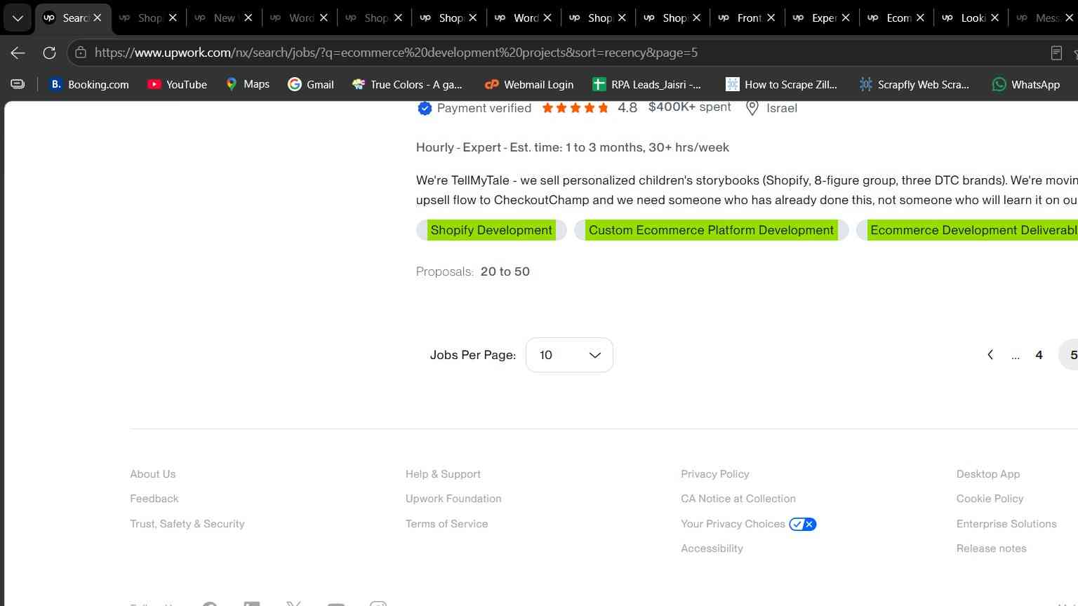Switch to the Ecom tab
This screenshot has height=606, width=1078.
click(x=894, y=18)
